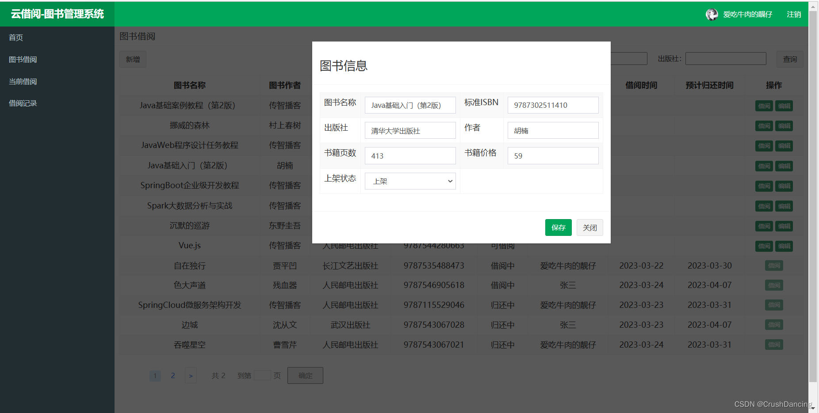
Task: Click 借阅 for 沉默的巡游 row
Action: 764,226
